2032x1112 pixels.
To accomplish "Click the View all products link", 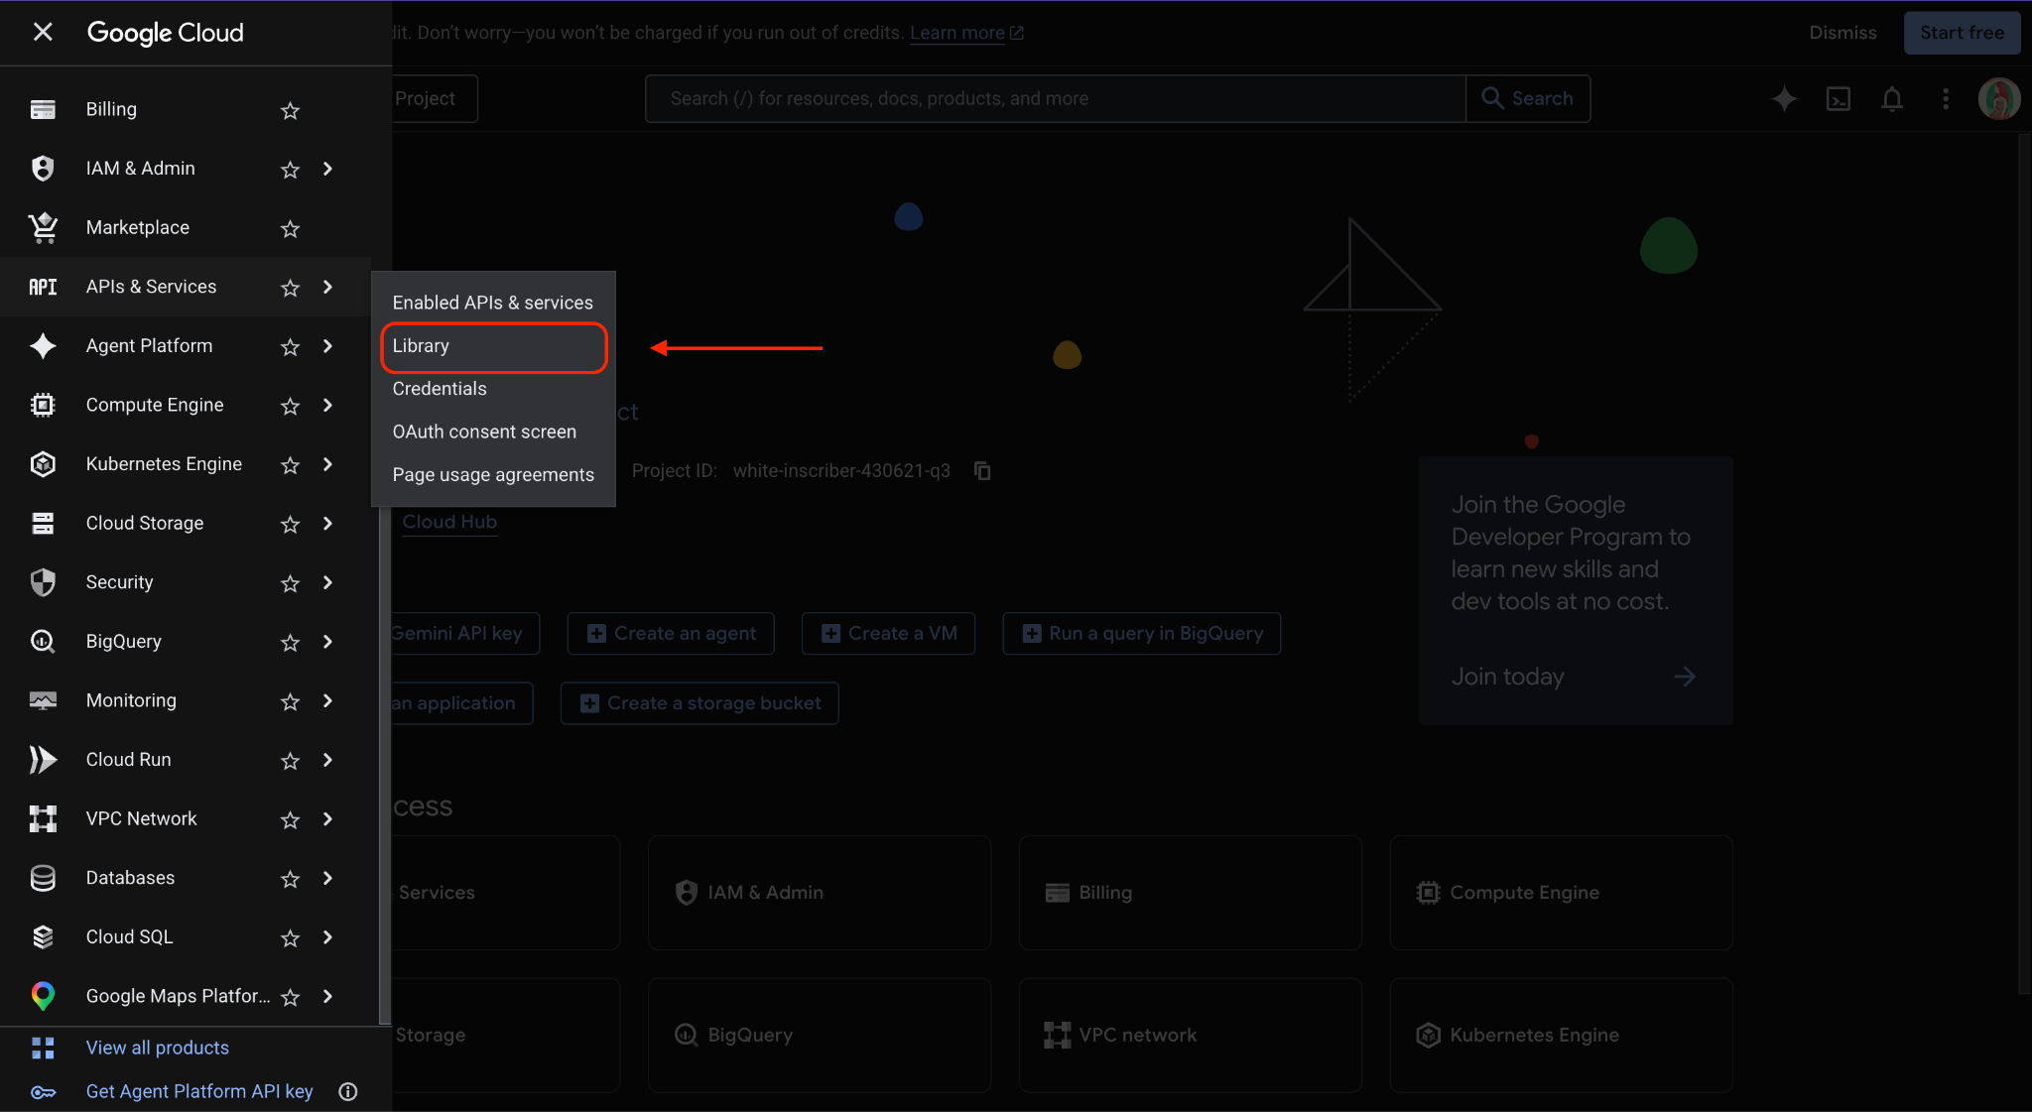I will pyautogui.click(x=157, y=1048).
